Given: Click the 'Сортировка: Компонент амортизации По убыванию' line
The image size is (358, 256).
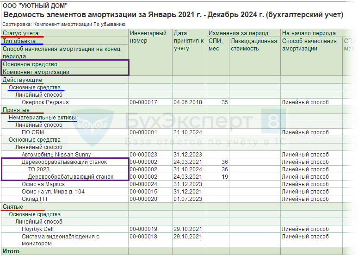Looking at the screenshot, I should click(64, 24).
